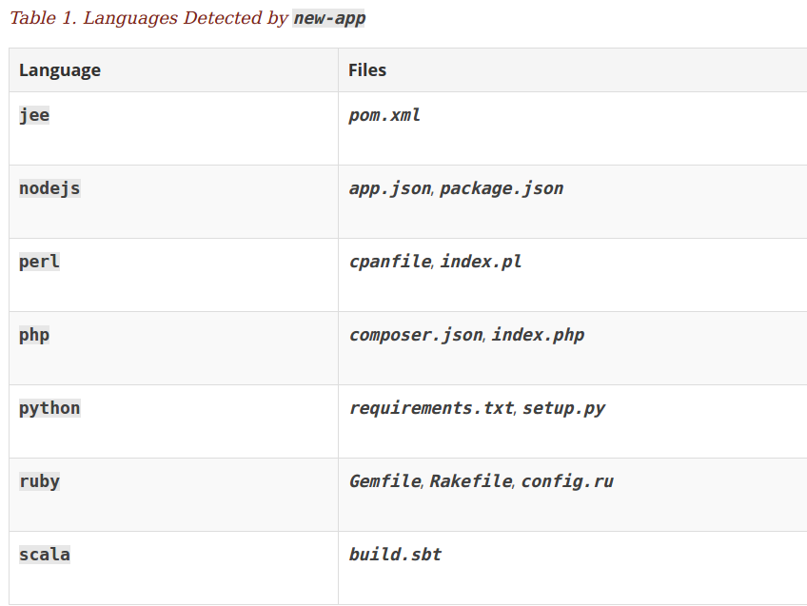Viewport: 807px width, 606px height.
Task: Click the index.pl file name
Action: click(481, 262)
